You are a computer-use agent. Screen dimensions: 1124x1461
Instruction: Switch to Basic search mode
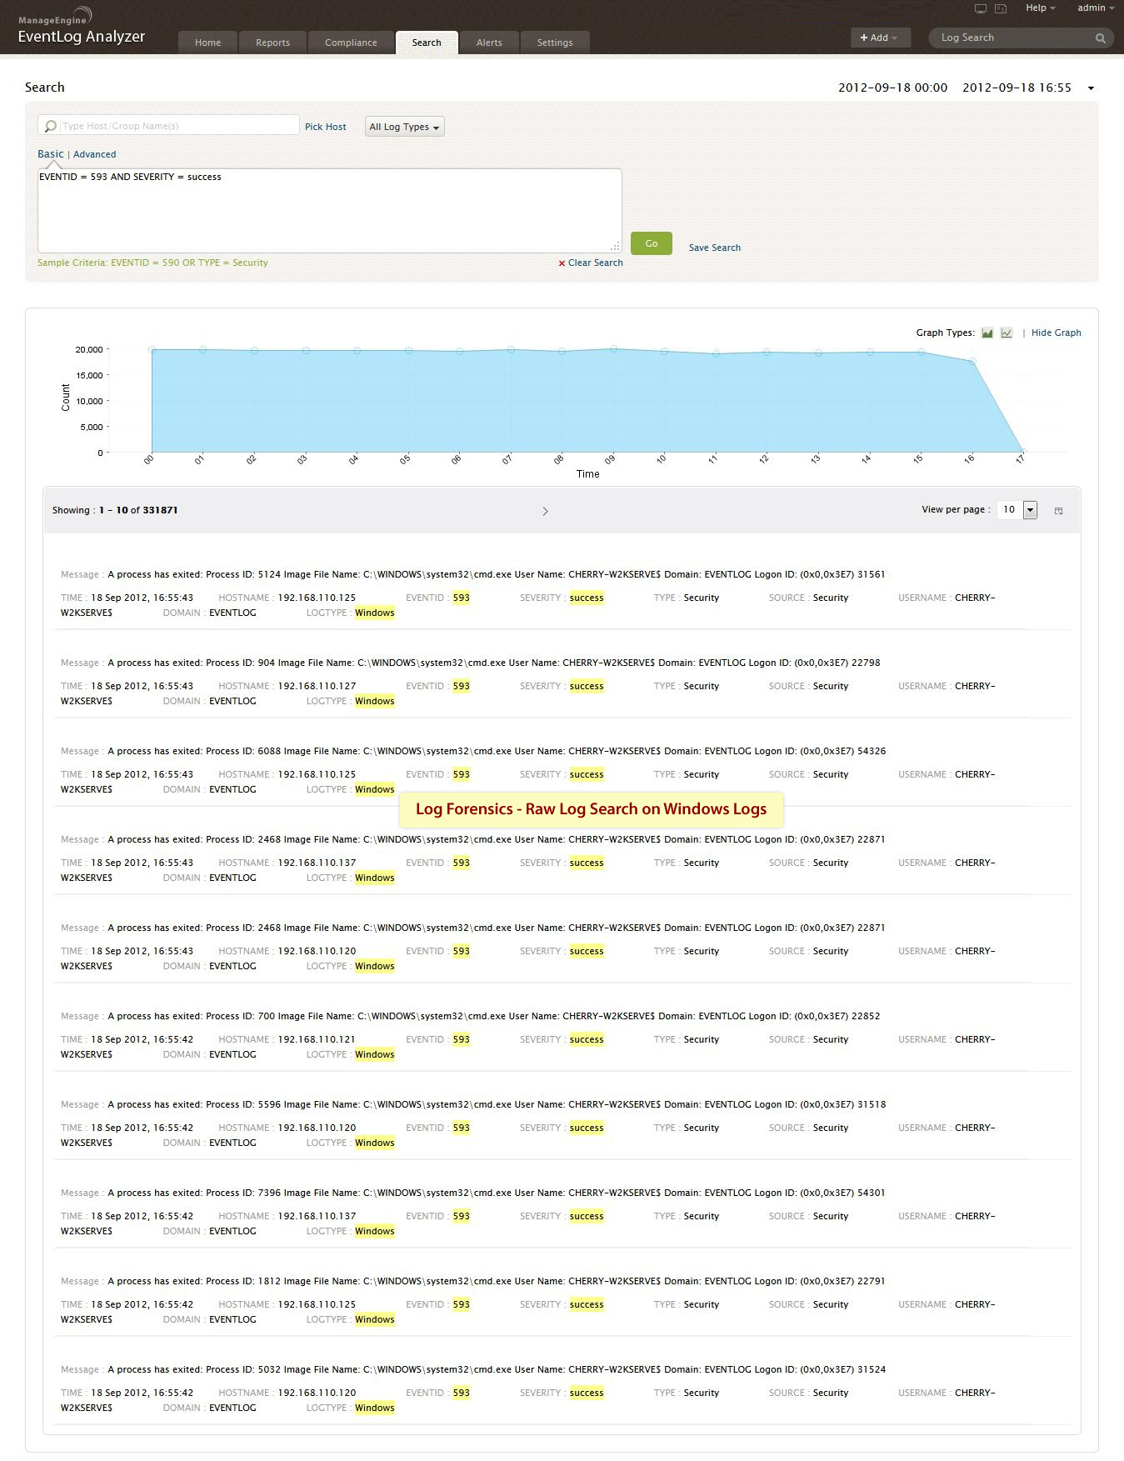click(50, 154)
